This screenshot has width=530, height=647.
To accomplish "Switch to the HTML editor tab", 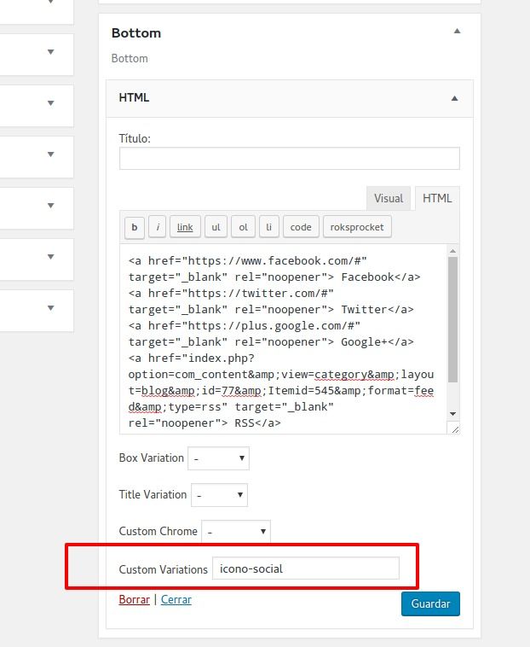I will [437, 199].
